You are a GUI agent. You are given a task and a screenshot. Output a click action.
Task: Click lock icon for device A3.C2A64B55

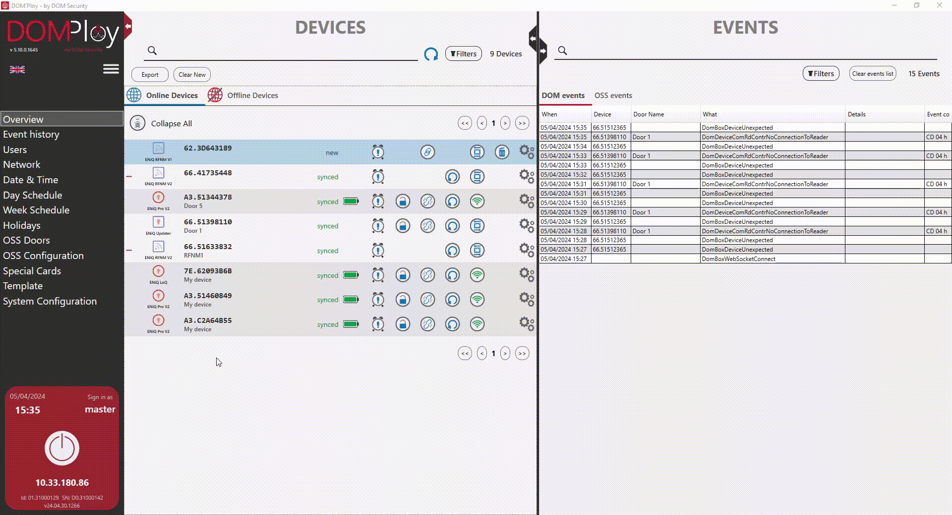pyautogui.click(x=403, y=324)
